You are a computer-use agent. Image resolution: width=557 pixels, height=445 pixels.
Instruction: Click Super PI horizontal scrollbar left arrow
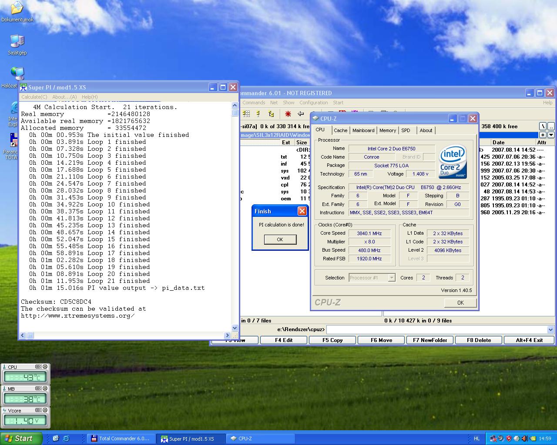coord(23,335)
